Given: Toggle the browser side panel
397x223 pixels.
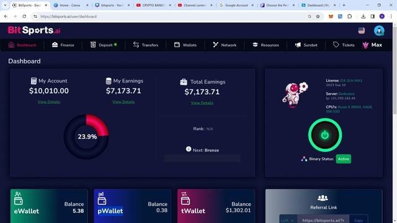Looking at the screenshot, I should coord(372,17).
